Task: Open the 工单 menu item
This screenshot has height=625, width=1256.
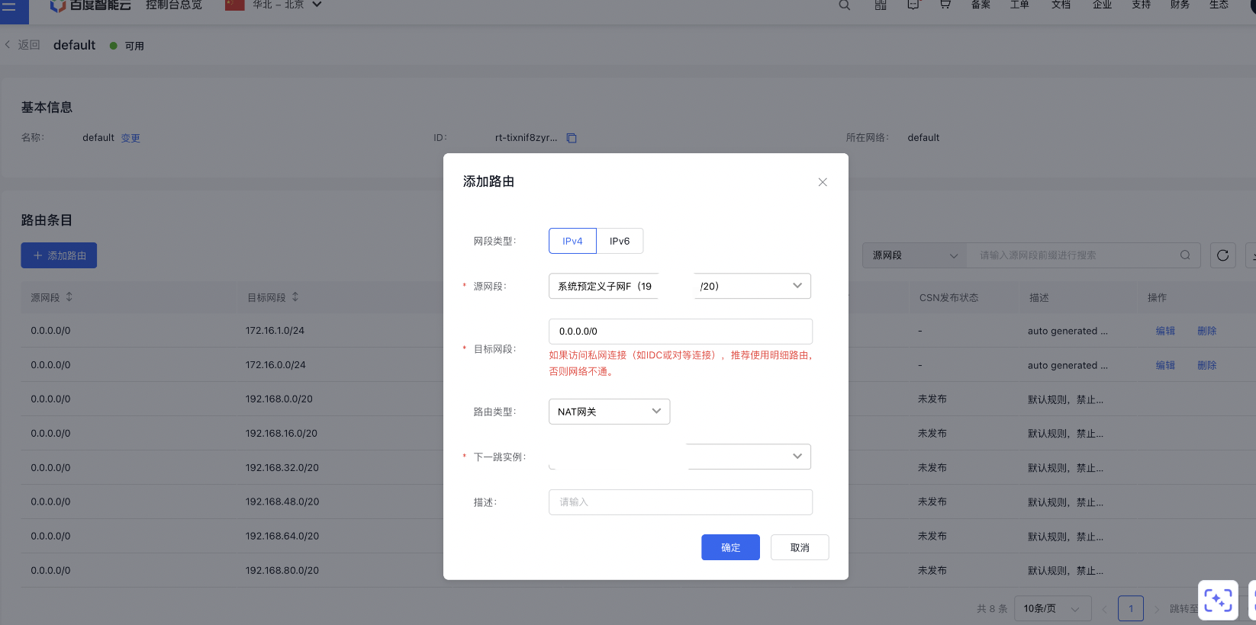Action: (1019, 5)
